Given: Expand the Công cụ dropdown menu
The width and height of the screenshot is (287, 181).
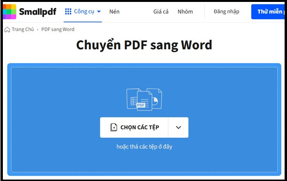Looking at the screenshot, I should coord(99,11).
